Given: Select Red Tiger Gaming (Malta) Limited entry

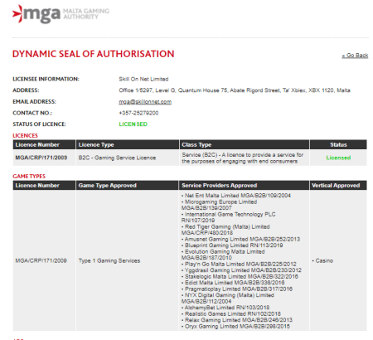Looking at the screenshot, I should [225, 230].
